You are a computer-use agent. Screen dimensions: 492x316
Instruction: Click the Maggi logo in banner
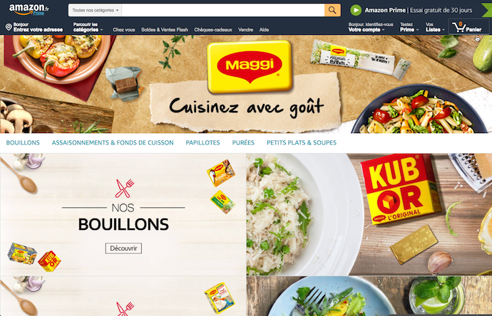pyautogui.click(x=250, y=66)
